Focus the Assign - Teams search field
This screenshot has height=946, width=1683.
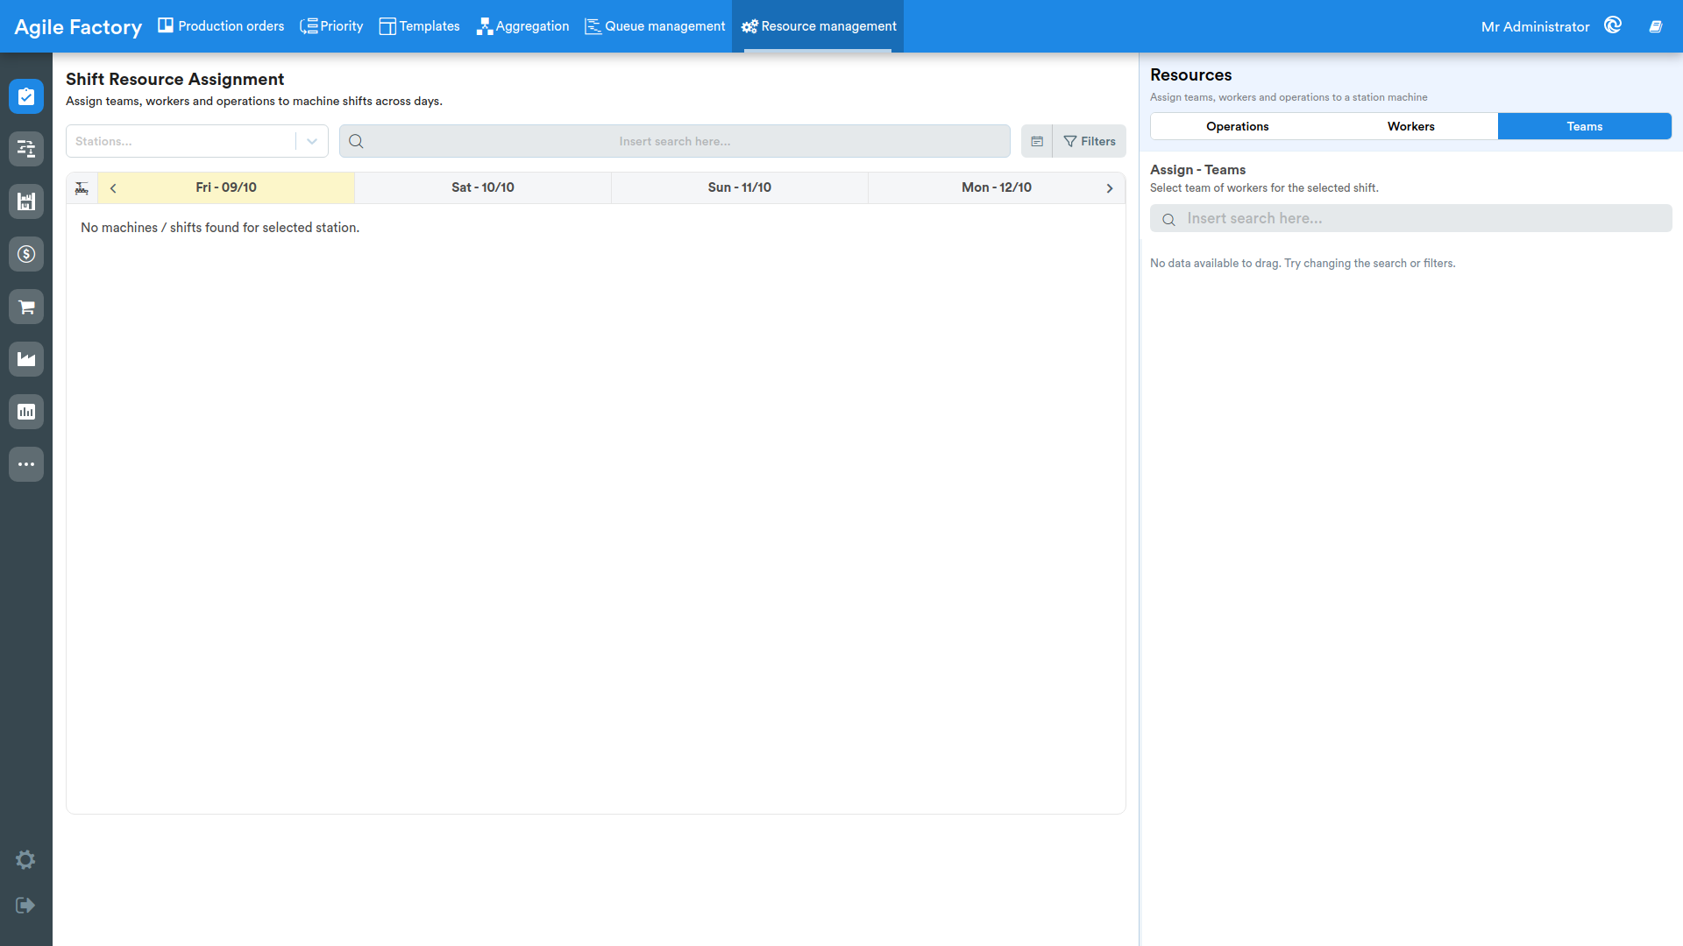[1410, 218]
